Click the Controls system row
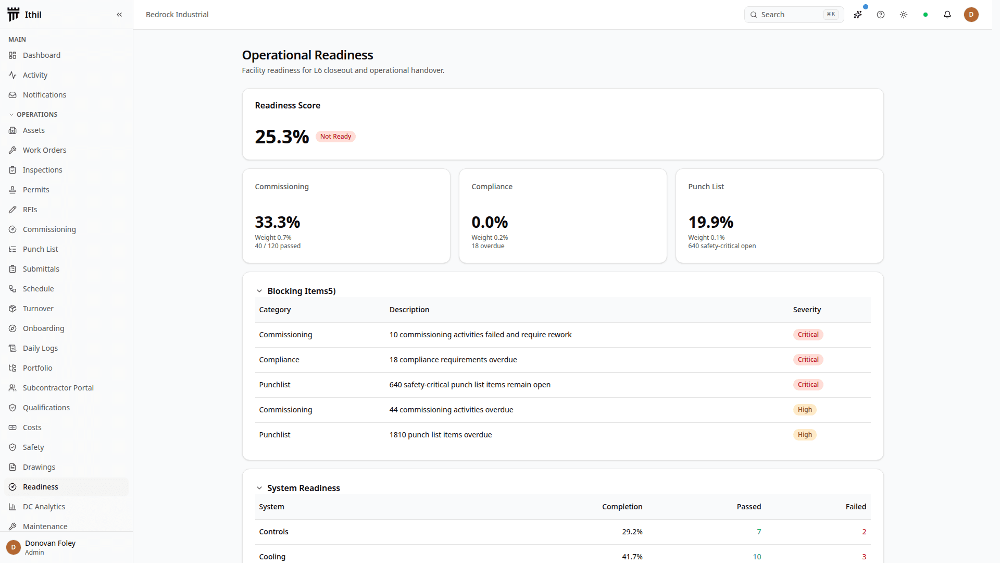 click(563, 532)
